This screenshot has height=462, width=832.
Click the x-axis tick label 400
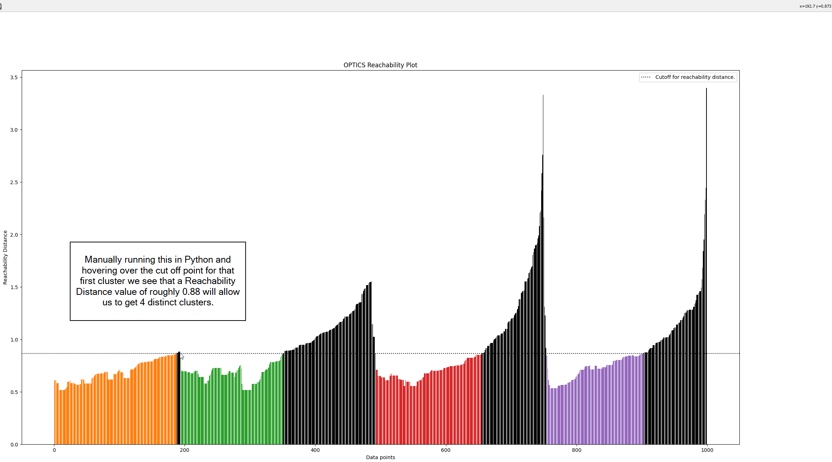click(x=315, y=450)
